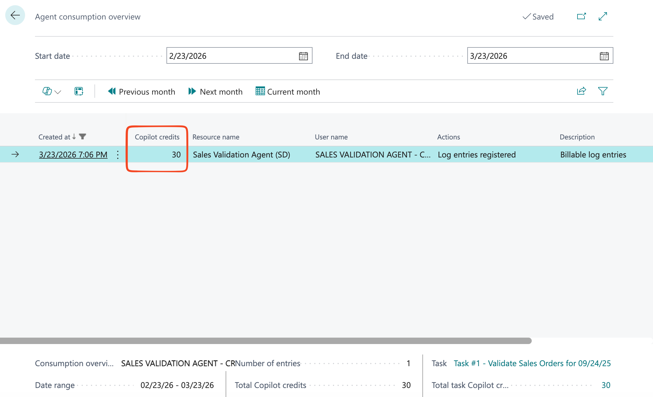Go to Previous month
The image size is (653, 397).
click(x=142, y=92)
